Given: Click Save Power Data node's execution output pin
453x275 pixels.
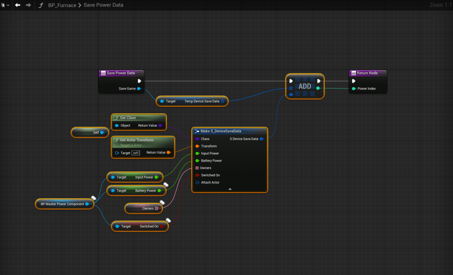Looking at the screenshot, I should pyautogui.click(x=139, y=81).
